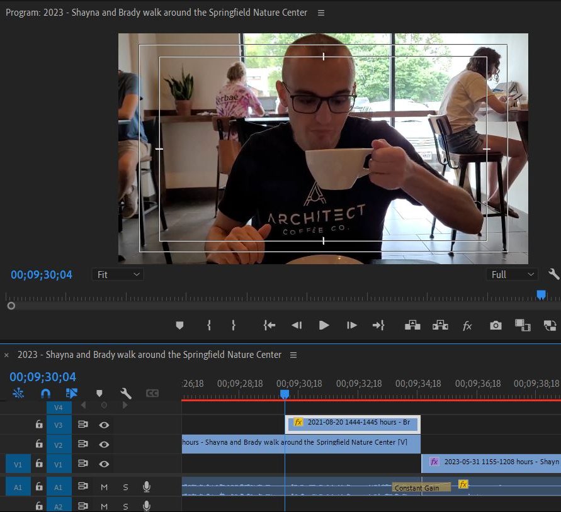Select the 2021-08-20 1444-1445 hours clip

click(353, 424)
